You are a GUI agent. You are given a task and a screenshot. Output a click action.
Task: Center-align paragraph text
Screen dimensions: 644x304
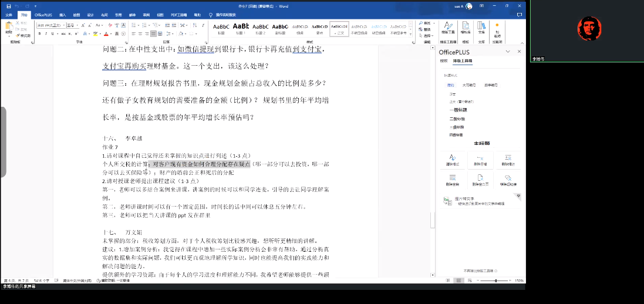[140, 33]
